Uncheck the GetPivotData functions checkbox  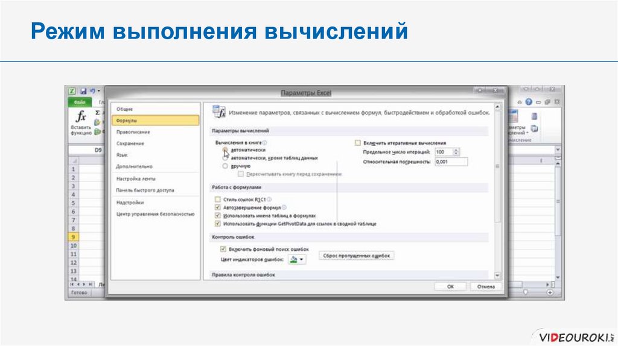point(217,224)
